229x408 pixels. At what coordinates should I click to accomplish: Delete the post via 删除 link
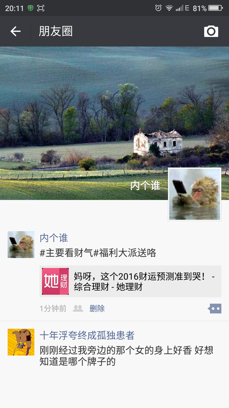tap(97, 309)
